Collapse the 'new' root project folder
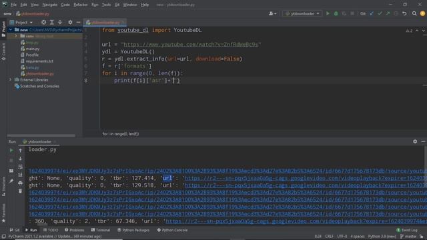 click(11, 29)
